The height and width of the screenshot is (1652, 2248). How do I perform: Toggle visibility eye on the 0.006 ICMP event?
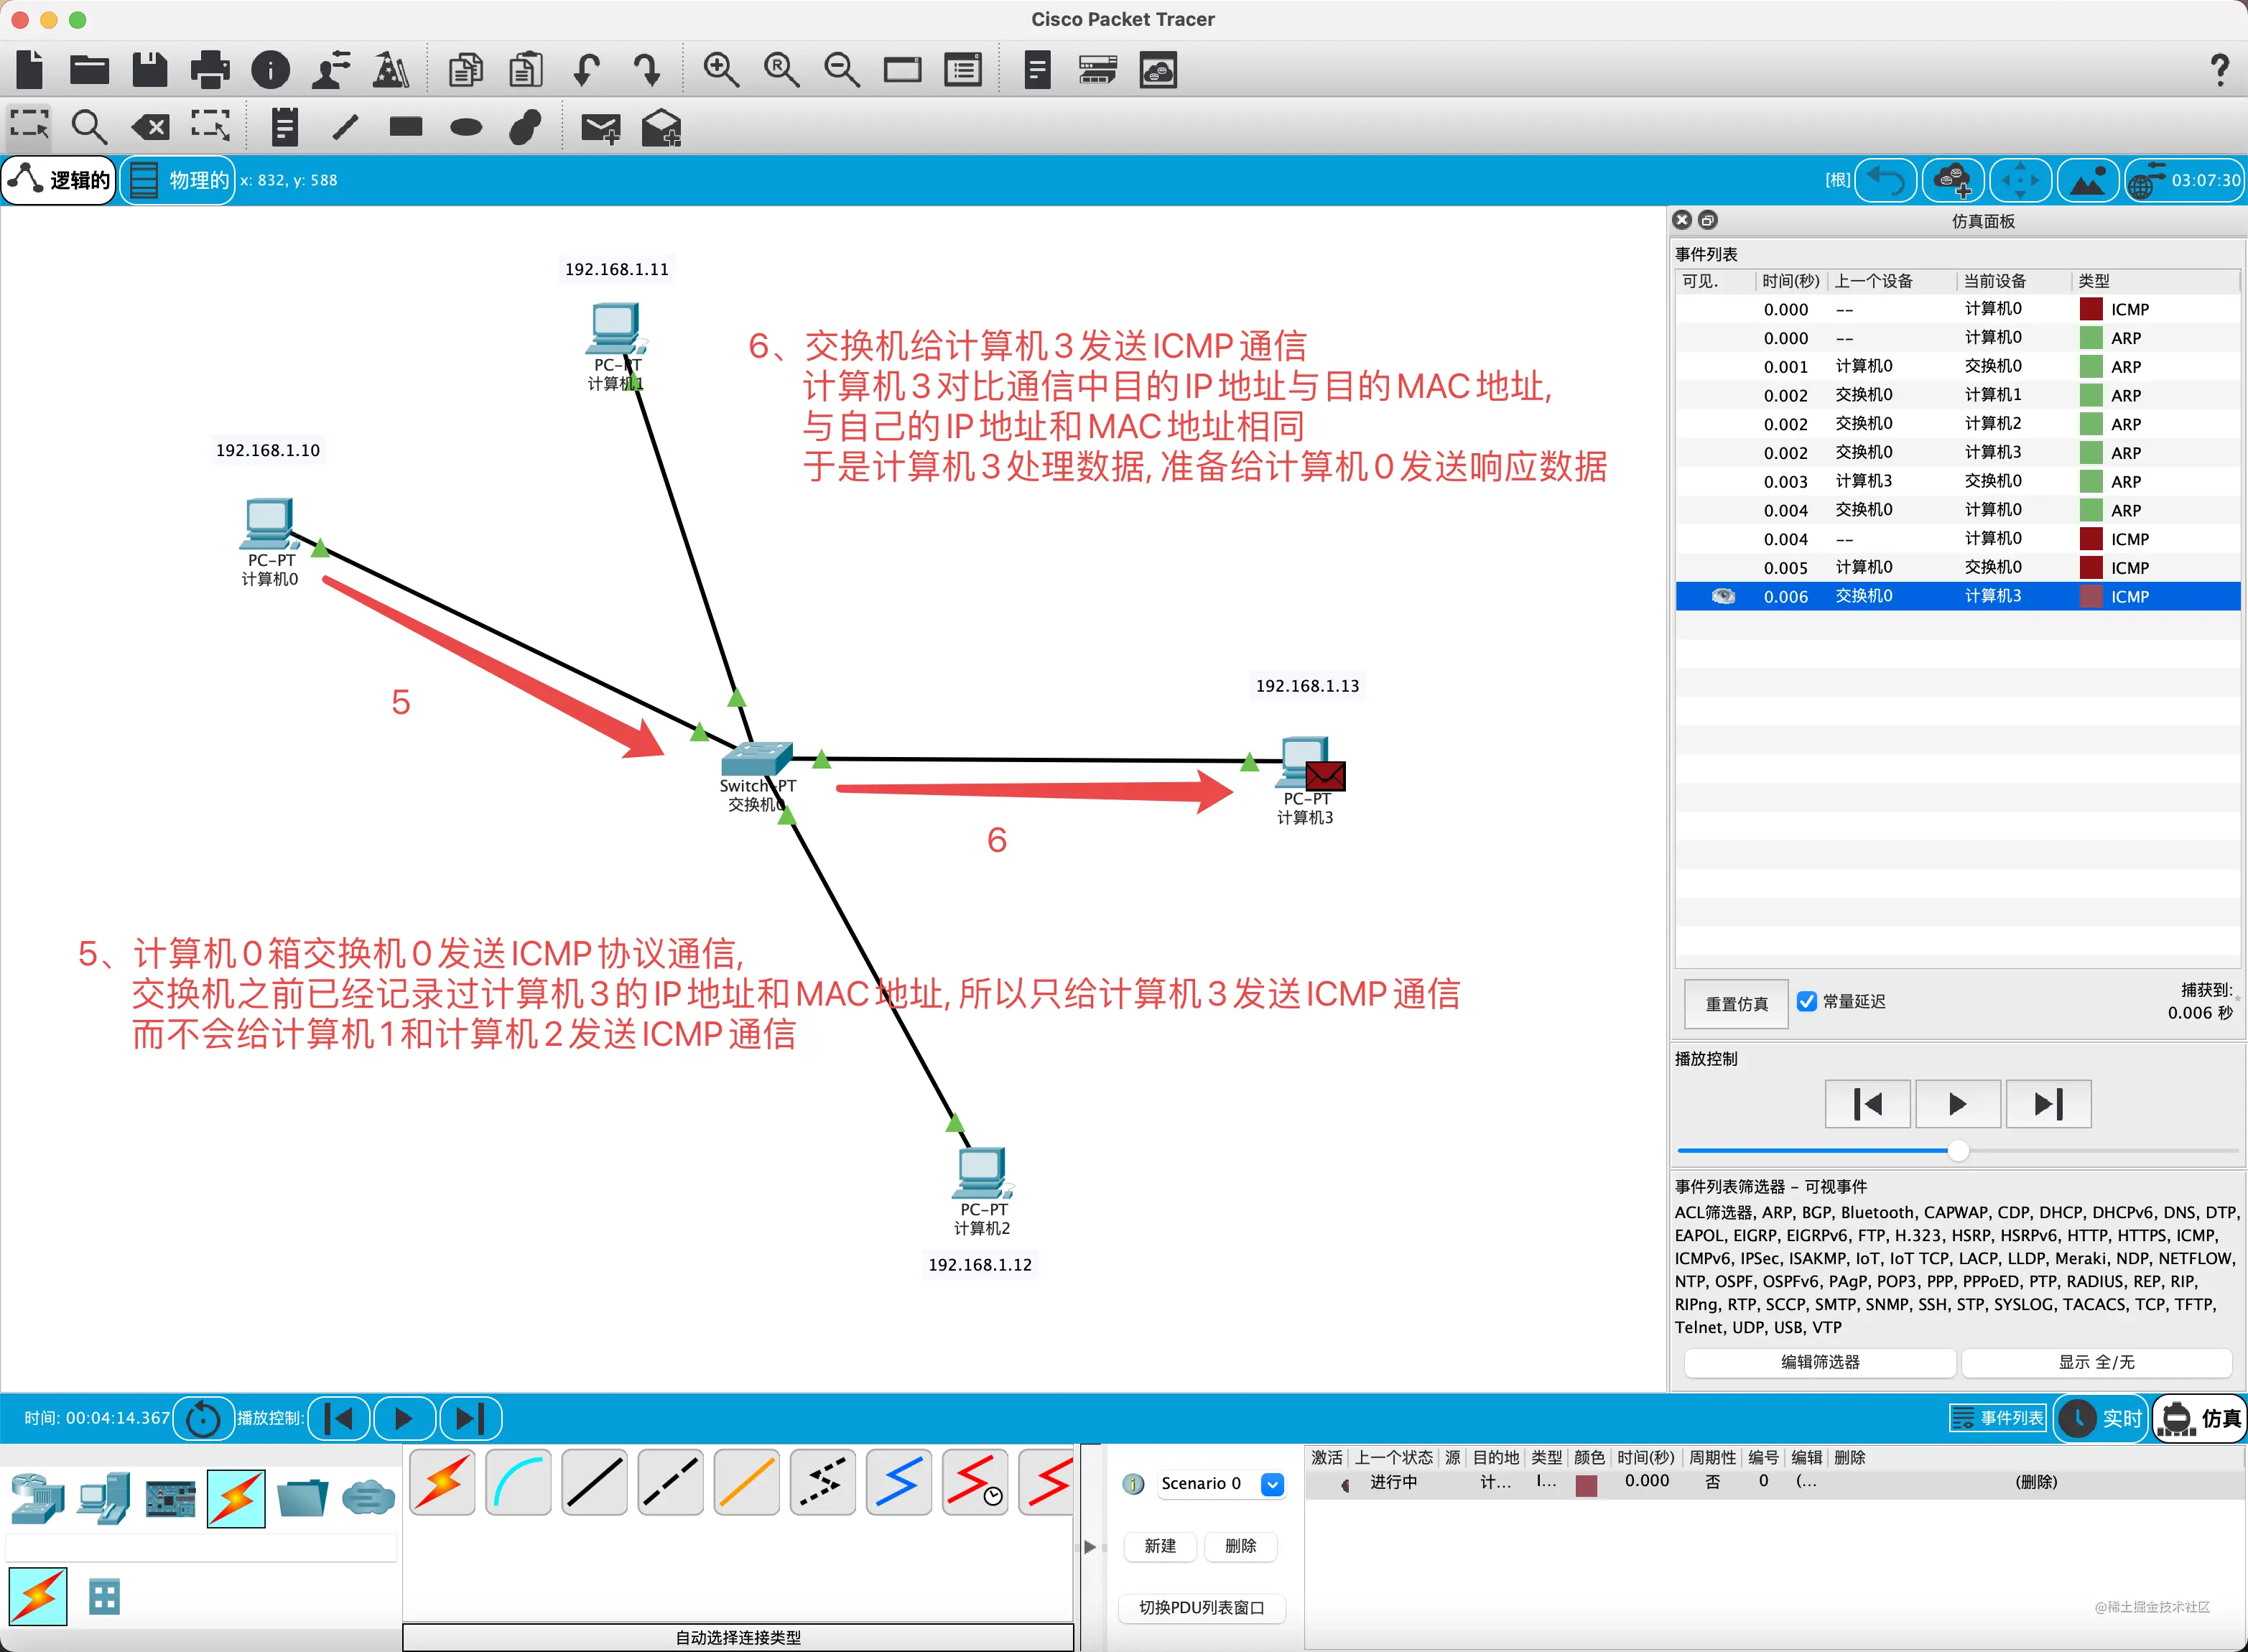coord(1723,596)
